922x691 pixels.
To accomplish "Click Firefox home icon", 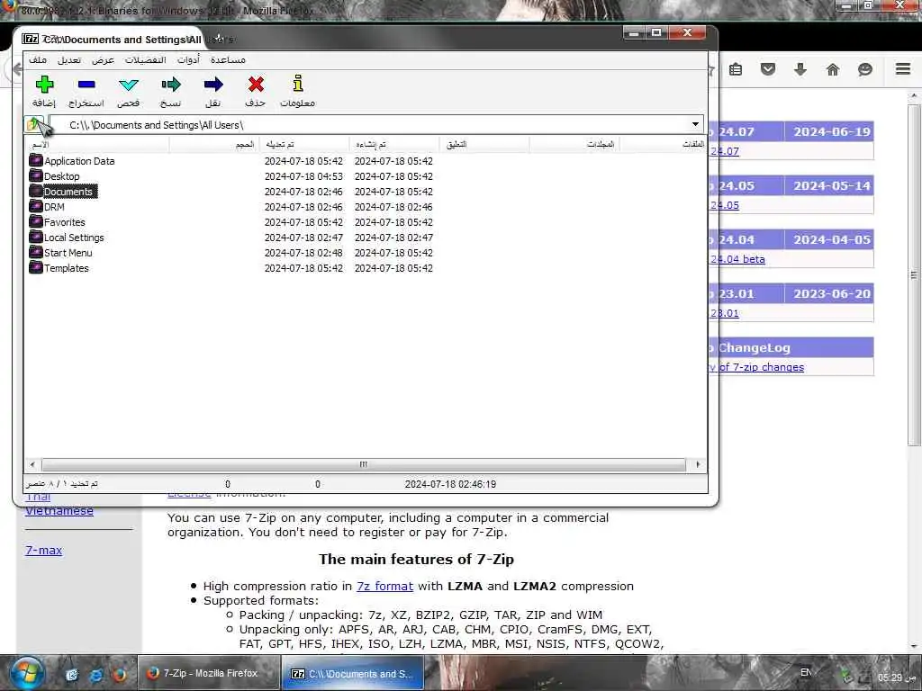I will (x=833, y=69).
